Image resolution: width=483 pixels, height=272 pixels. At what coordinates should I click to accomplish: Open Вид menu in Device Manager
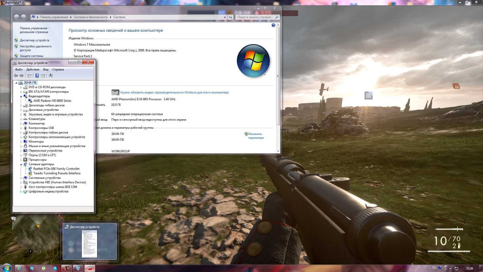(x=46, y=70)
